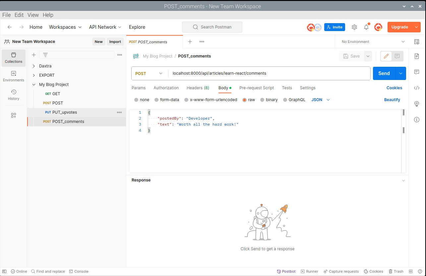
Task: Click the Search Postman box
Action: click(212, 27)
